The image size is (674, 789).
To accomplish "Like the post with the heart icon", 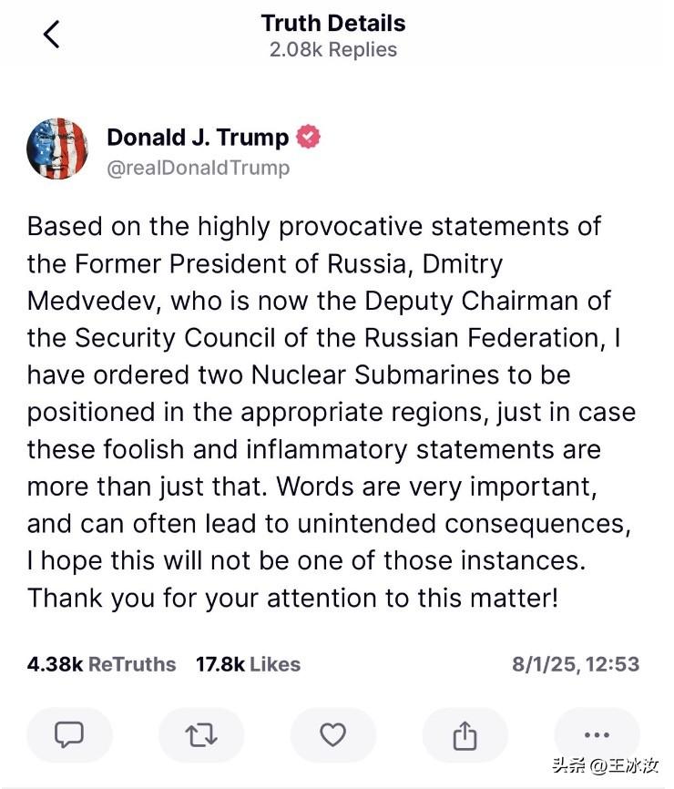I will [333, 734].
